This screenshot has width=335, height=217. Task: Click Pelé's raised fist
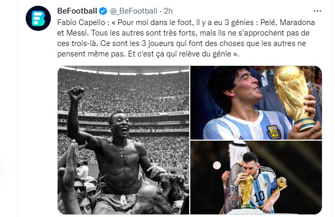(x=77, y=94)
